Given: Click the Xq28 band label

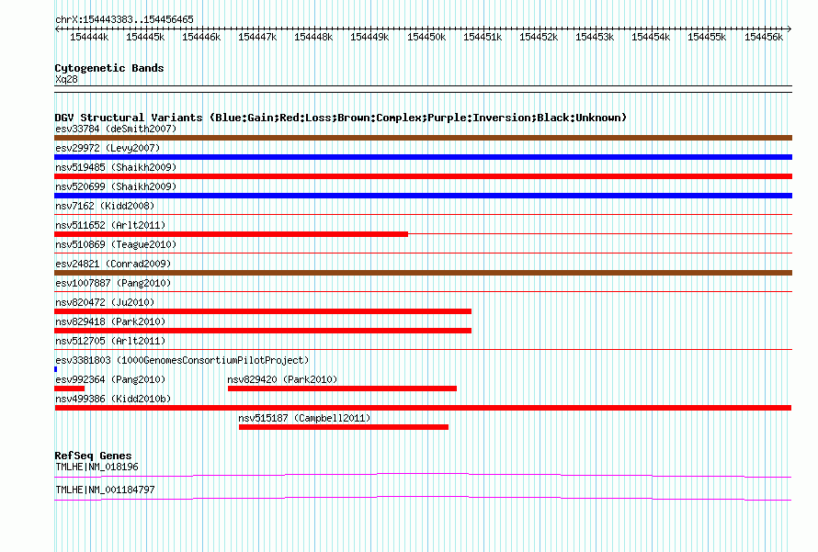Looking at the screenshot, I should tap(66, 79).
